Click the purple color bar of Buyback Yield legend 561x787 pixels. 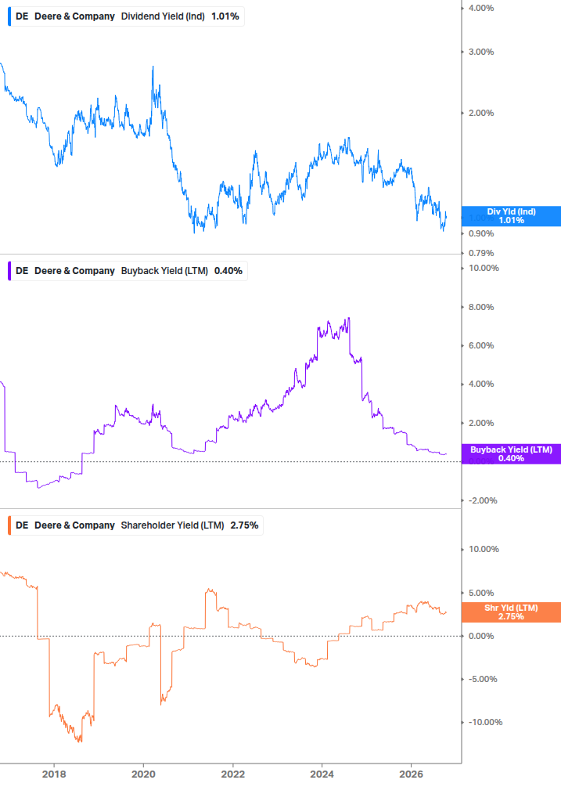pyautogui.click(x=9, y=271)
